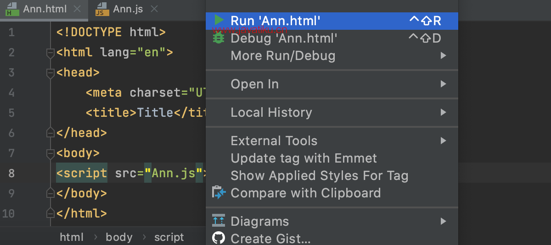551x245 pixels.
Task: Click the green Run play icon
Action: click(219, 20)
